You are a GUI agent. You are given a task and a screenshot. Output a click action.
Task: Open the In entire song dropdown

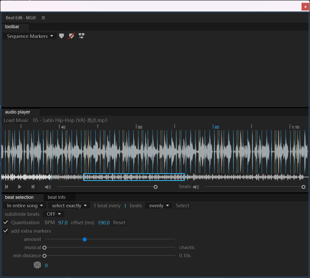25,205
